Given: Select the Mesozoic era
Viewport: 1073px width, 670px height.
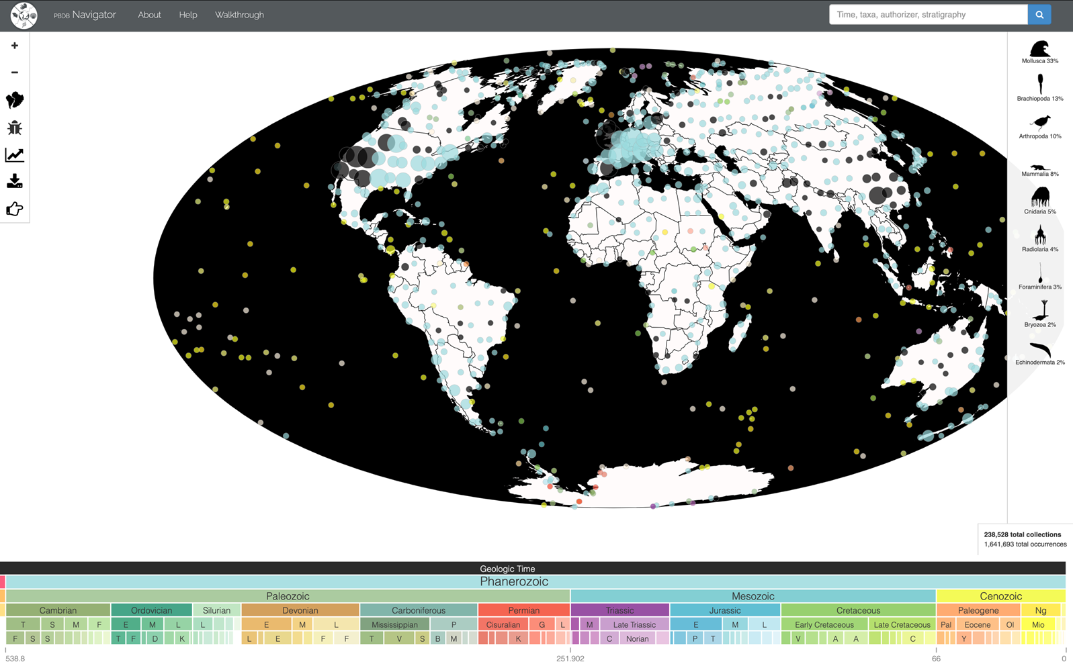Looking at the screenshot, I should 753,596.
